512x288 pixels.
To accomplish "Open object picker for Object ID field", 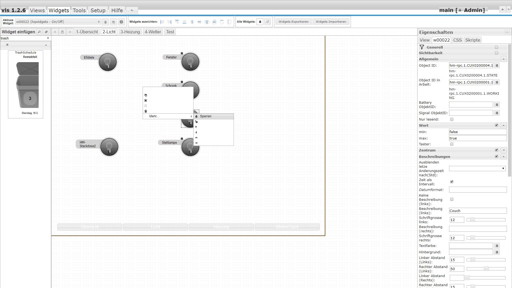I will click(x=497, y=66).
